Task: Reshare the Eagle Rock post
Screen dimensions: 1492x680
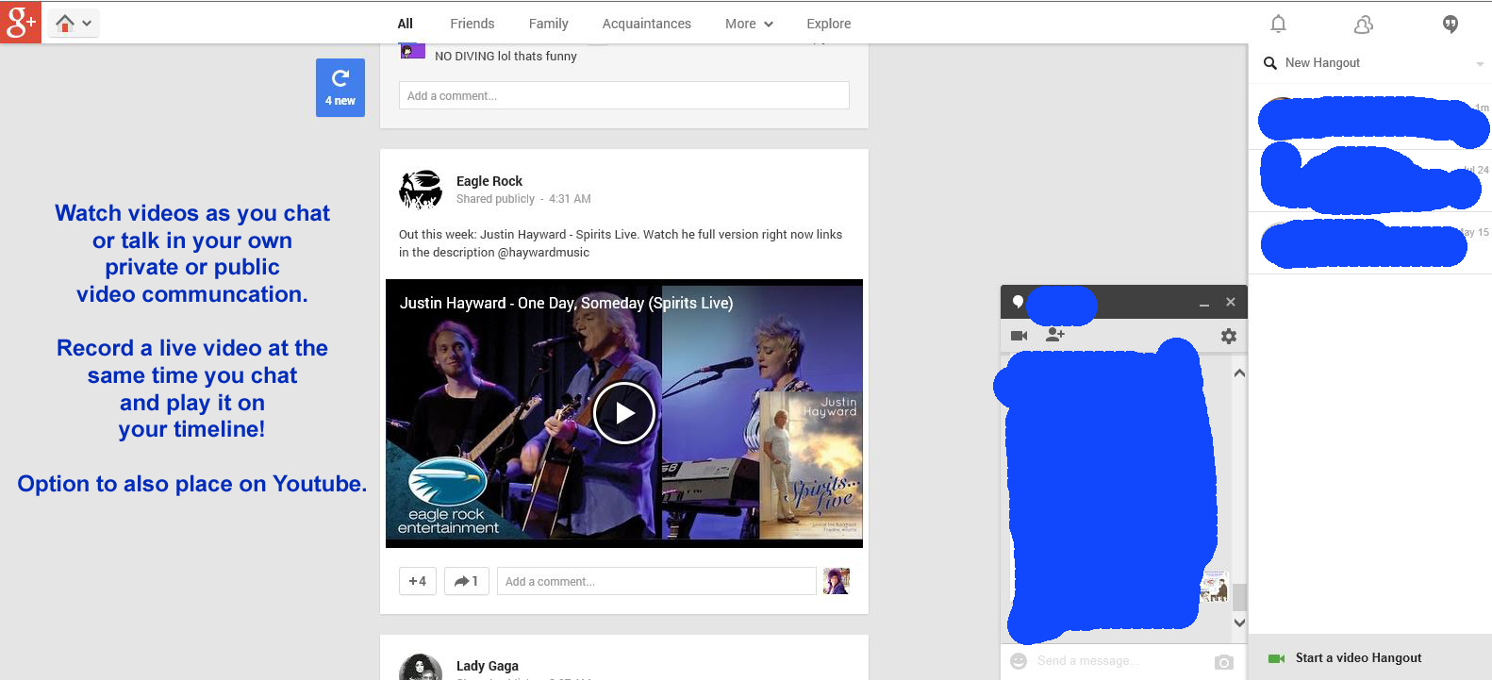Action: point(466,581)
